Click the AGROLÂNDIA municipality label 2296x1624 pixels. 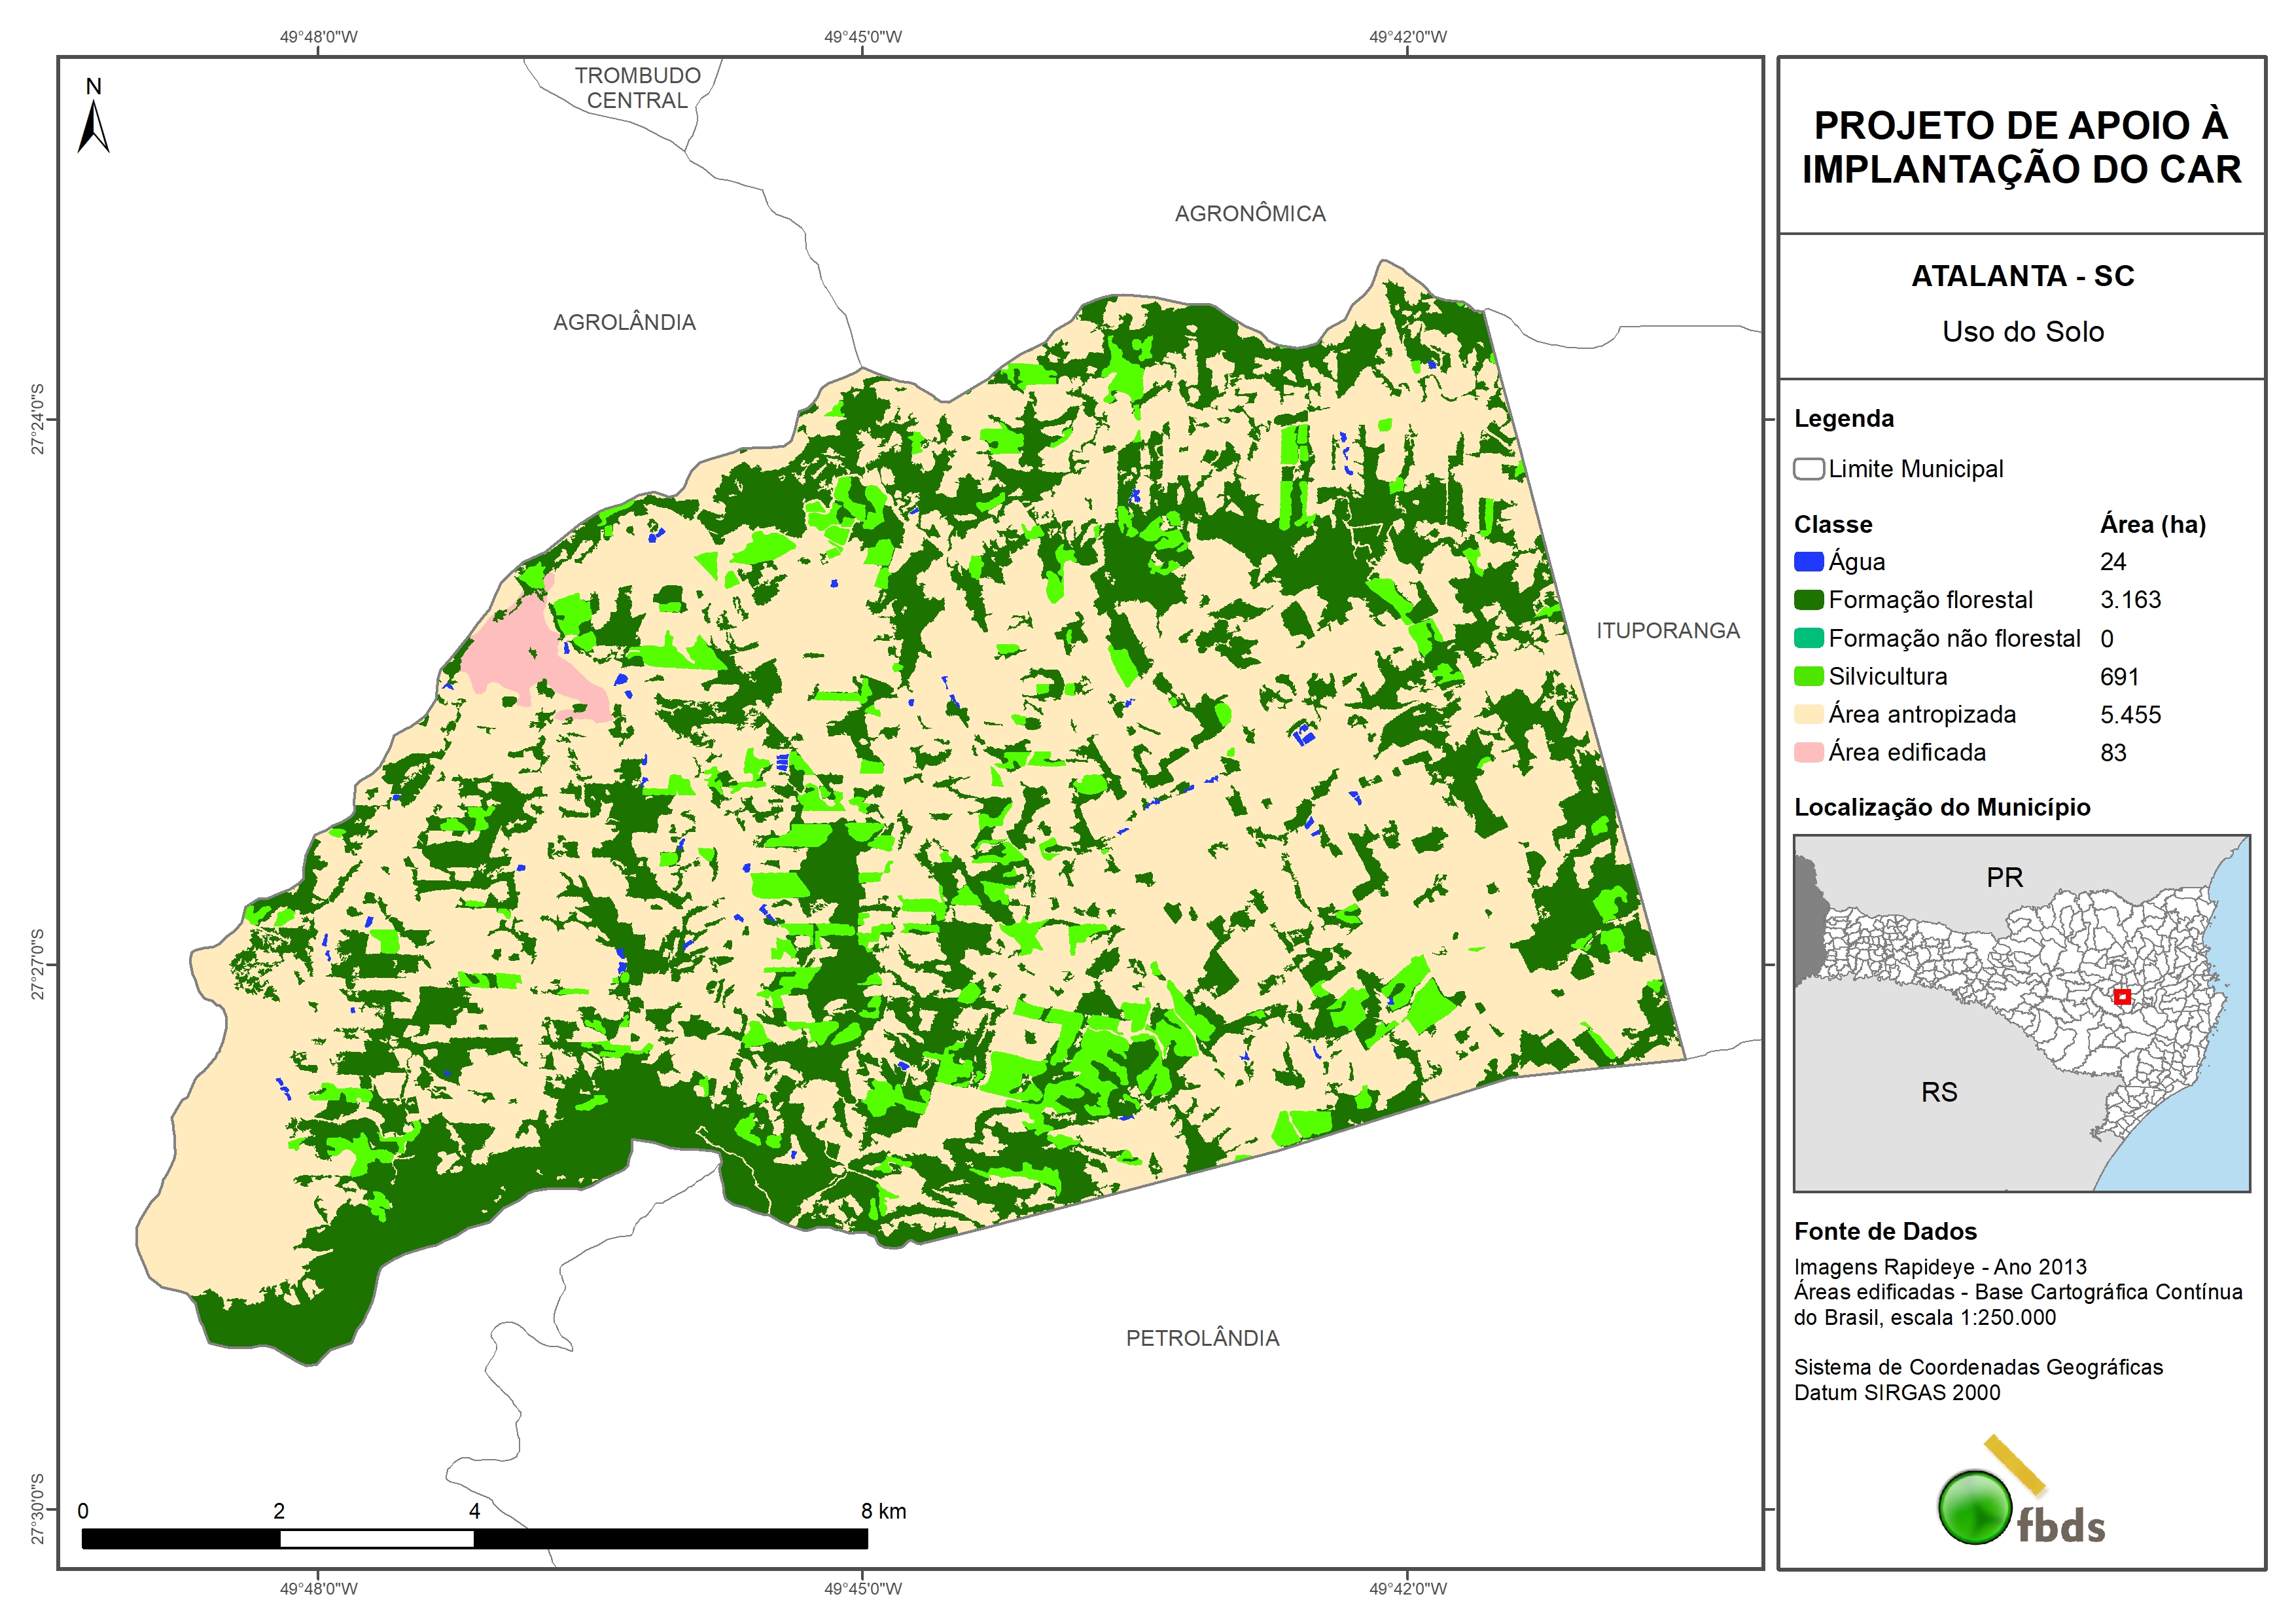coord(624,322)
